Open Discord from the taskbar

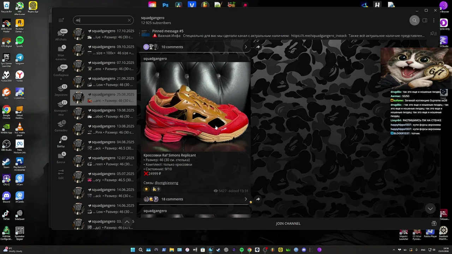(304, 250)
